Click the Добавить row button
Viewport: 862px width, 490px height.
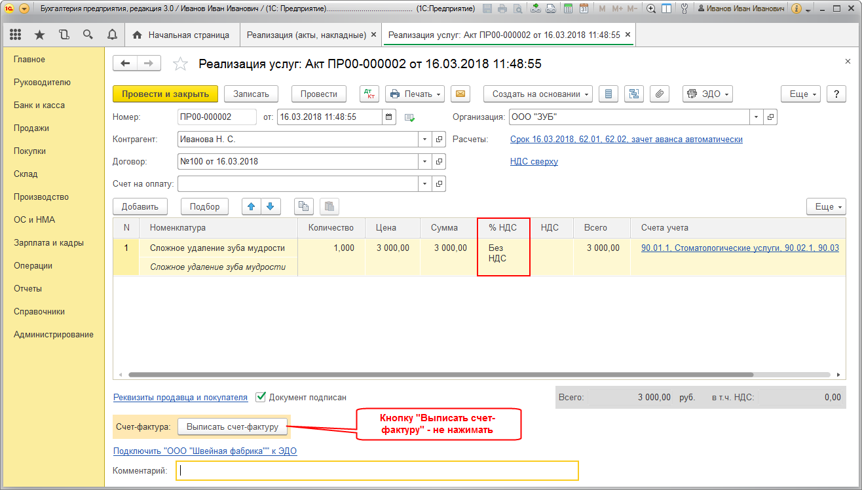[x=140, y=206]
